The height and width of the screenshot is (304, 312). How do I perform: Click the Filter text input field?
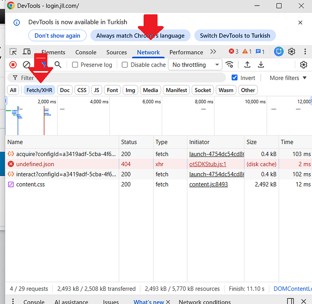click(117, 78)
